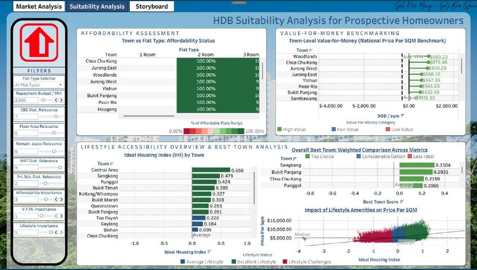Click the Value-for-Money chart vertical scrollbar
Screen dimensions: 477x270
[462, 66]
